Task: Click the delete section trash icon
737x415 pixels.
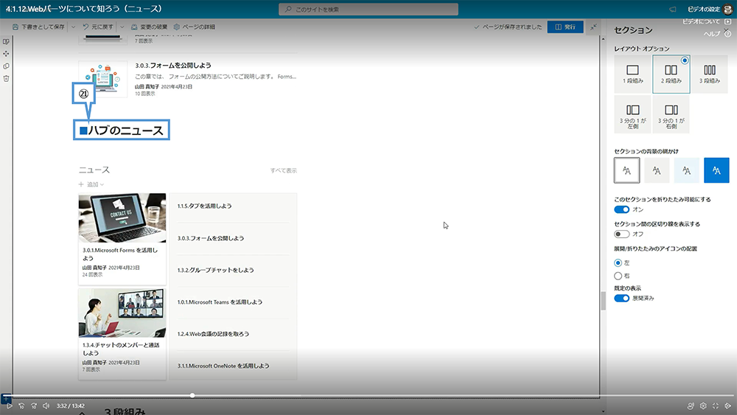Action: (6, 78)
